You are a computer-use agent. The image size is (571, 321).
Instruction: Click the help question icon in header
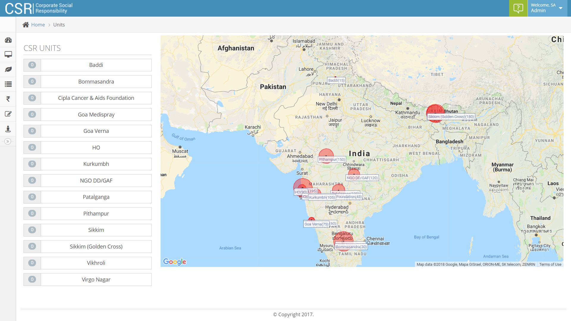(x=518, y=8)
